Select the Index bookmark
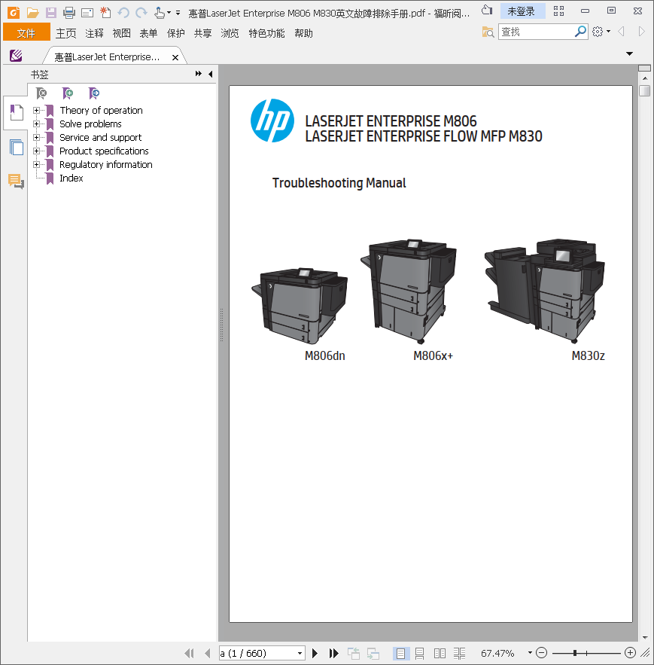The width and height of the screenshot is (654, 665). coord(71,178)
